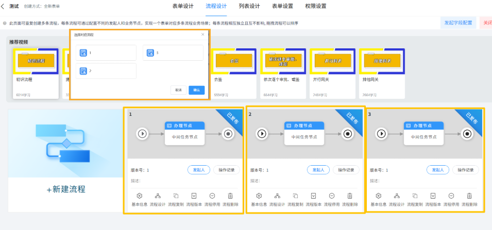The image size is (492, 230).
Task: Switch to the 表单设置 tab
Action: (x=282, y=6)
